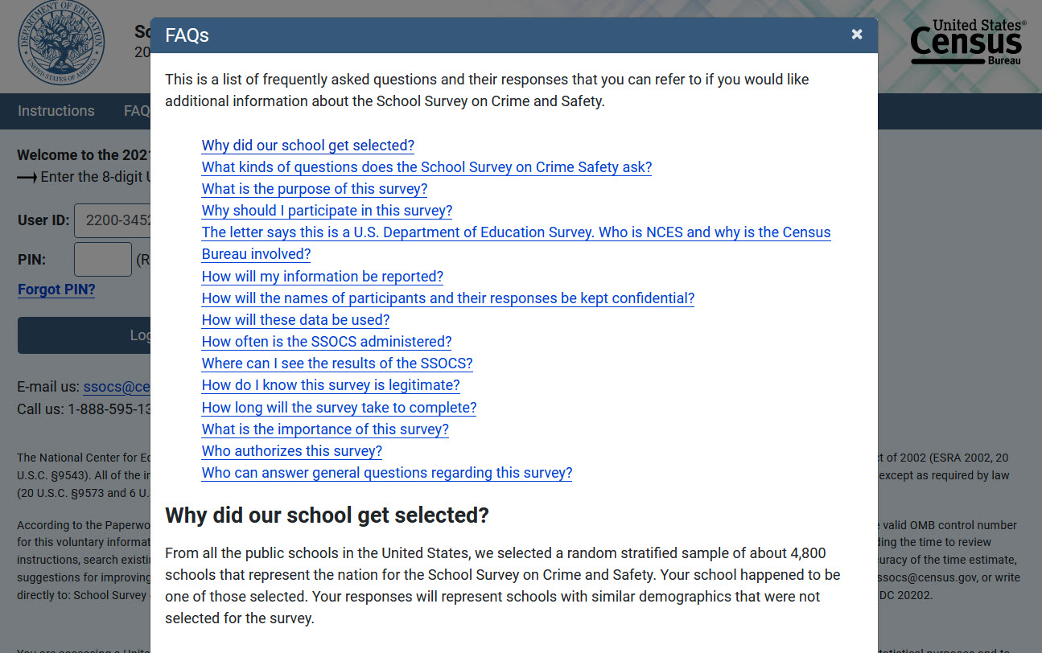Click the Department of Education seal logo

pos(62,44)
